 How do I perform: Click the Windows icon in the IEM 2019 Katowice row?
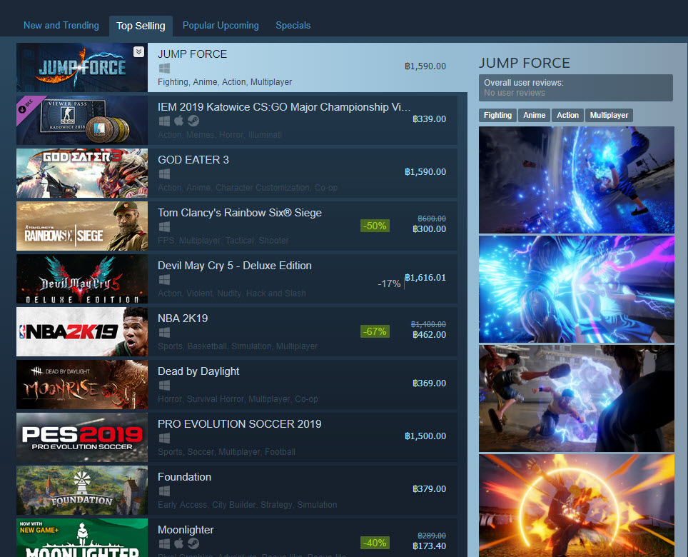coord(164,121)
